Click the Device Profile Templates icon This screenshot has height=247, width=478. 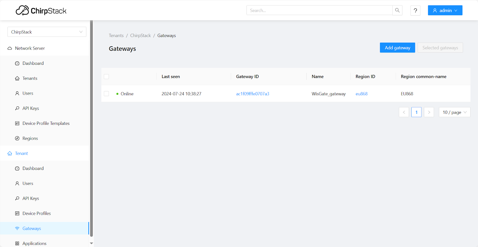[x=17, y=123]
